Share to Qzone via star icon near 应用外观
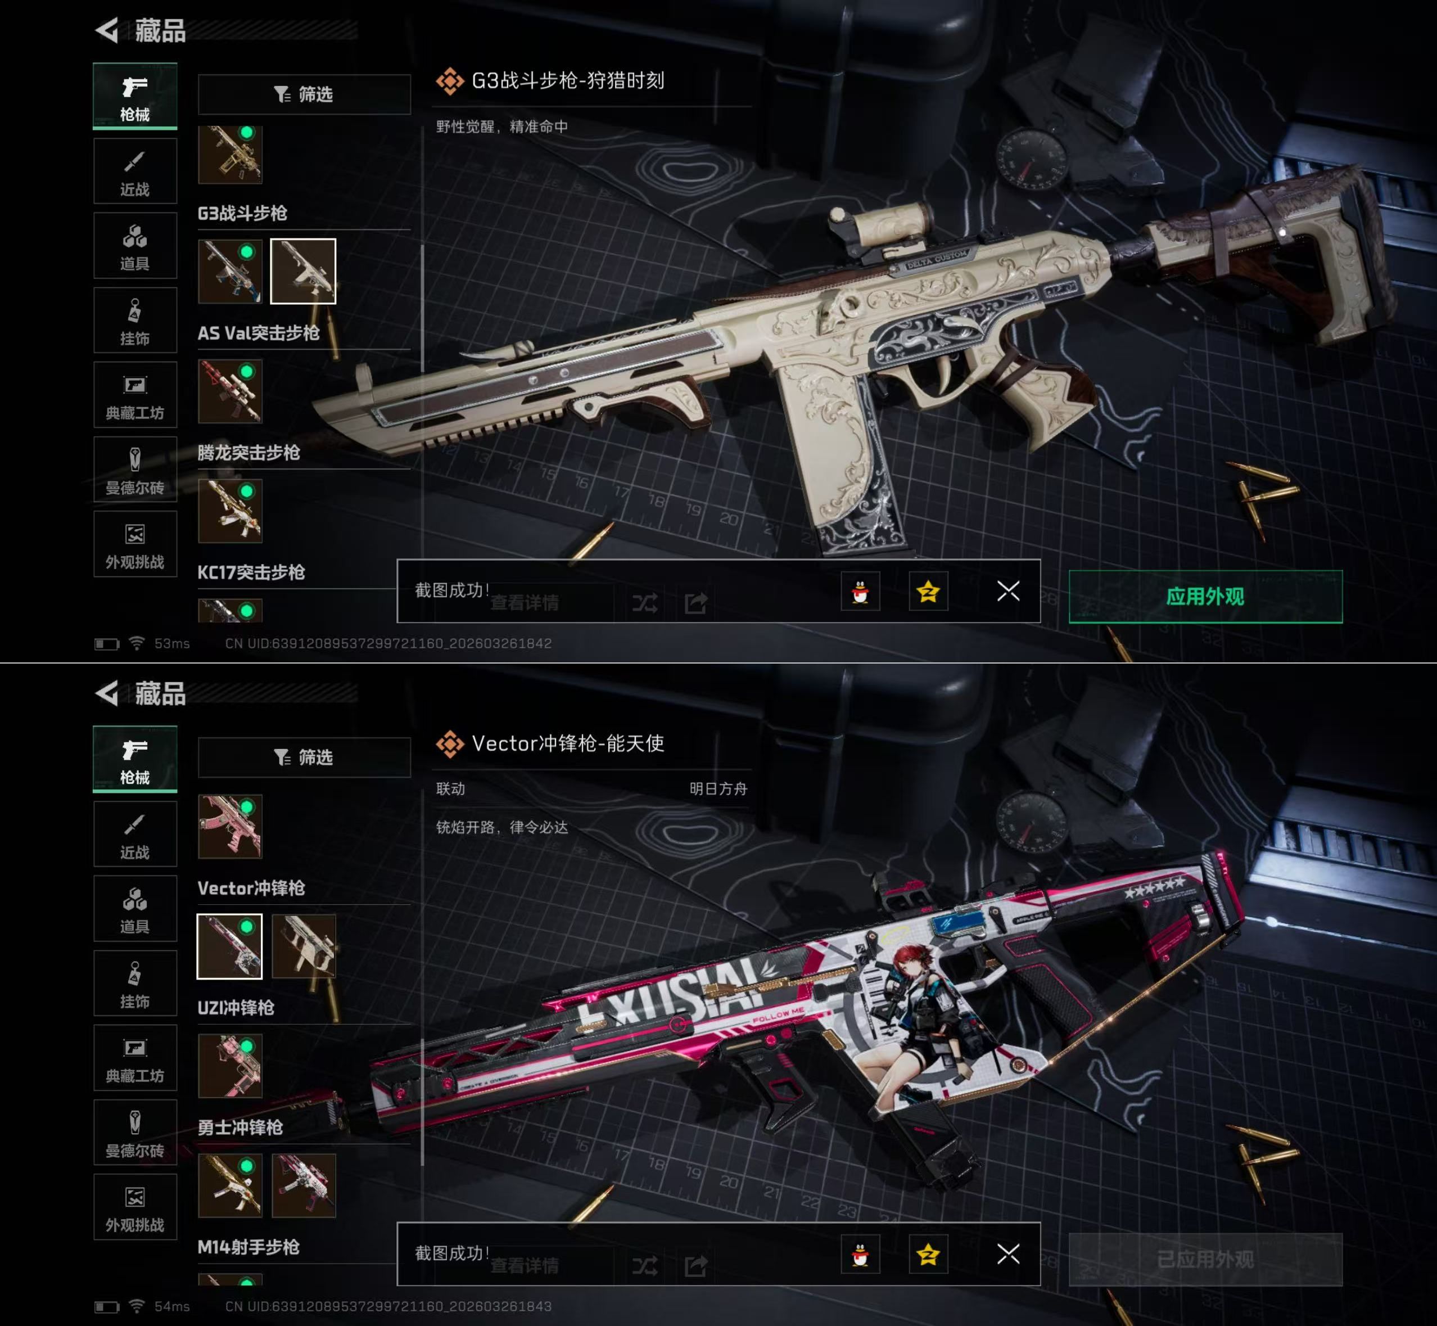Screen dimensions: 1437x1326 [x=928, y=592]
